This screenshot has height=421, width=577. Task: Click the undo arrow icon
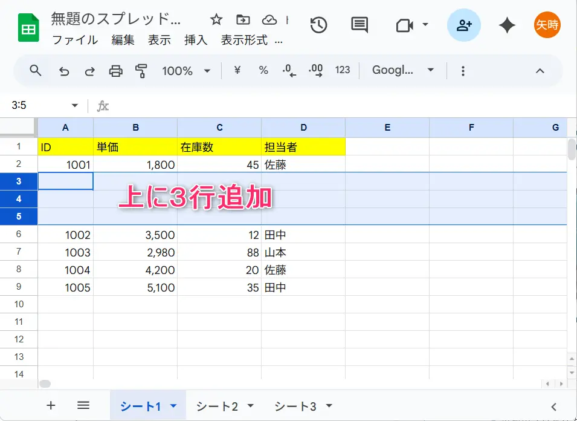(x=64, y=71)
